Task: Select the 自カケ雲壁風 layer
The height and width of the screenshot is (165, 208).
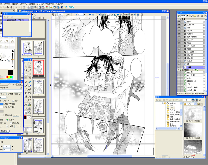Action: [192, 37]
